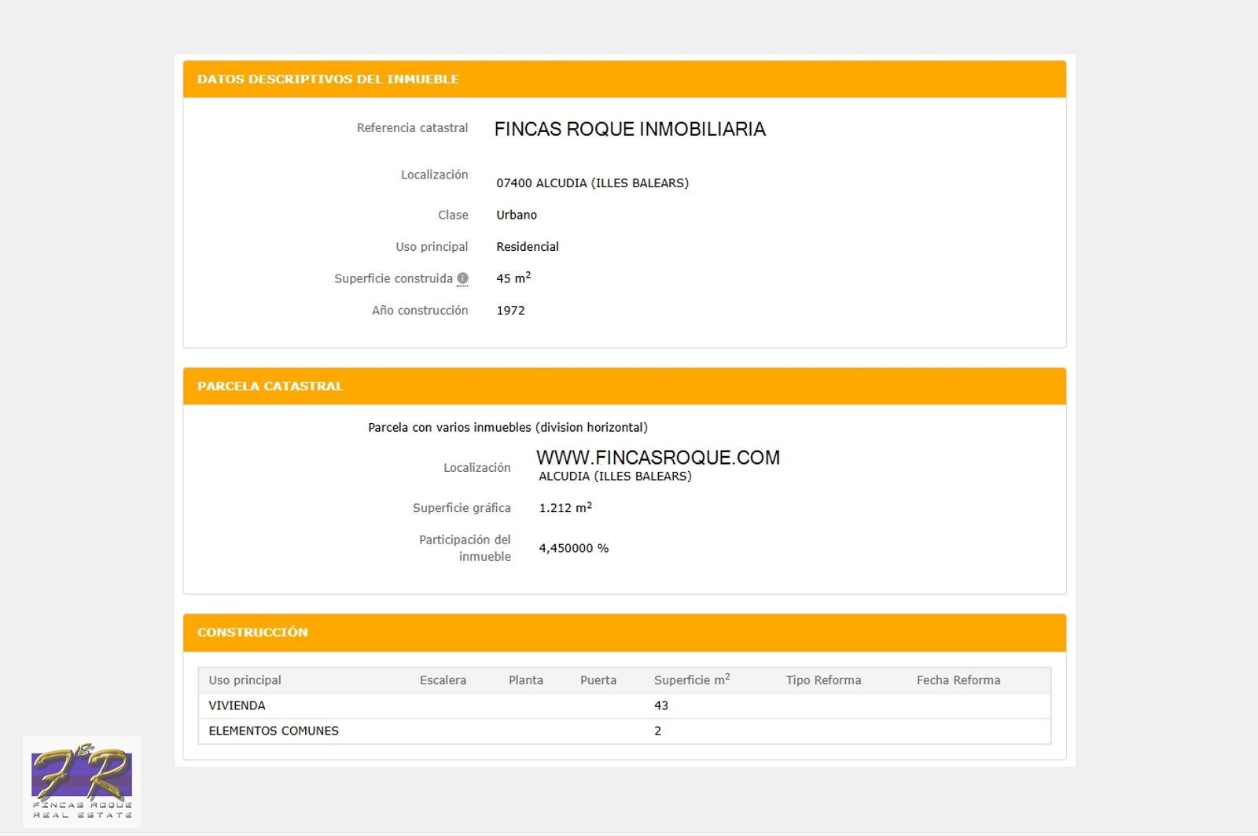Click the Tipo Reforma column header
The height and width of the screenshot is (836, 1258).
tap(823, 680)
